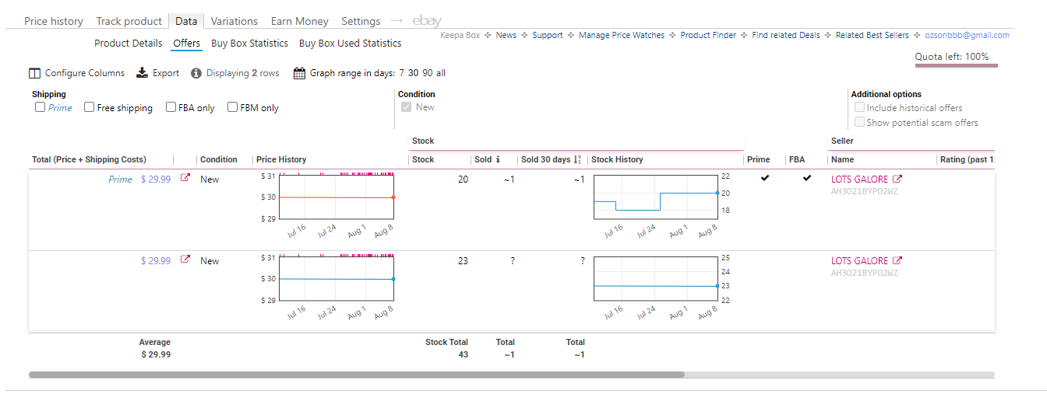Click the ozsonbbb@gmail.com account link
The height and width of the screenshot is (394, 1047).
[x=967, y=35]
